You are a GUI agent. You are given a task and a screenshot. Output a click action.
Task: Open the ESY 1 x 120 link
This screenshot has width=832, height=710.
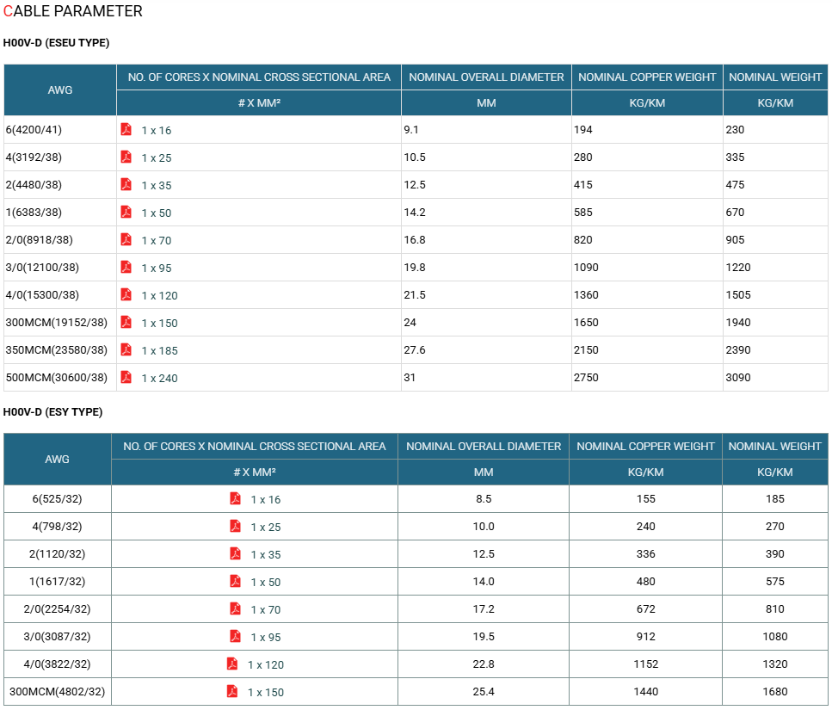[x=266, y=665]
